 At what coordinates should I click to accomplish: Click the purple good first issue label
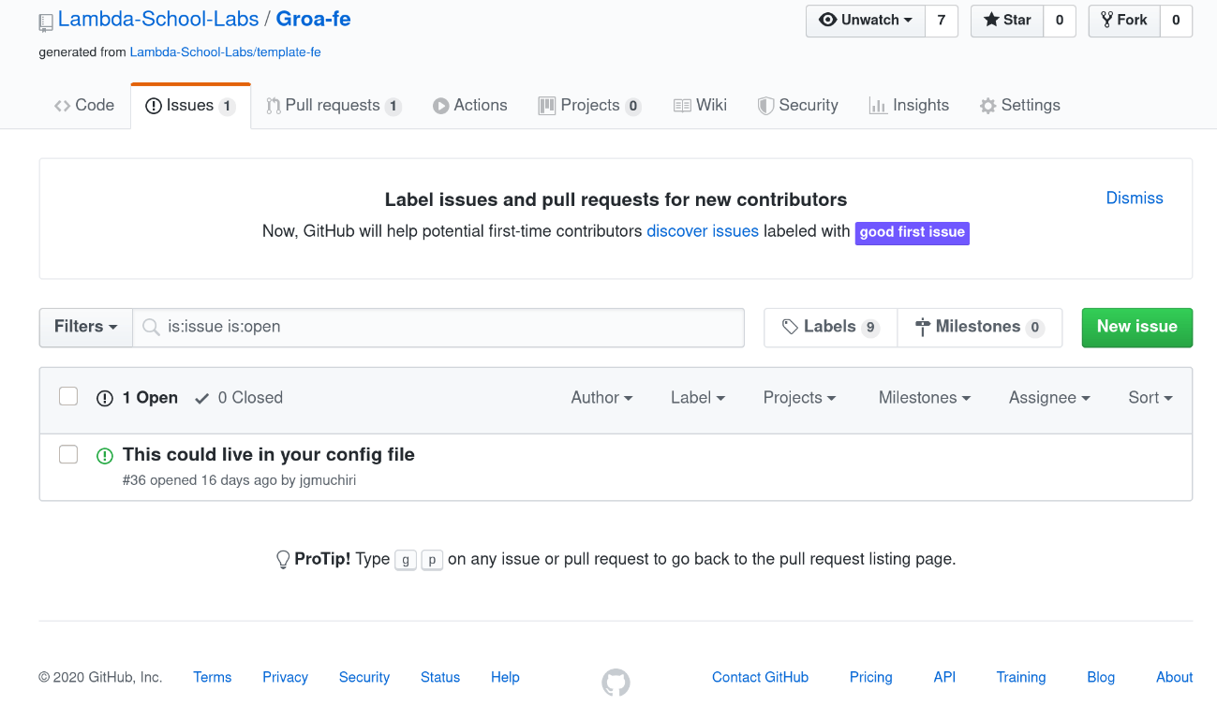click(912, 232)
